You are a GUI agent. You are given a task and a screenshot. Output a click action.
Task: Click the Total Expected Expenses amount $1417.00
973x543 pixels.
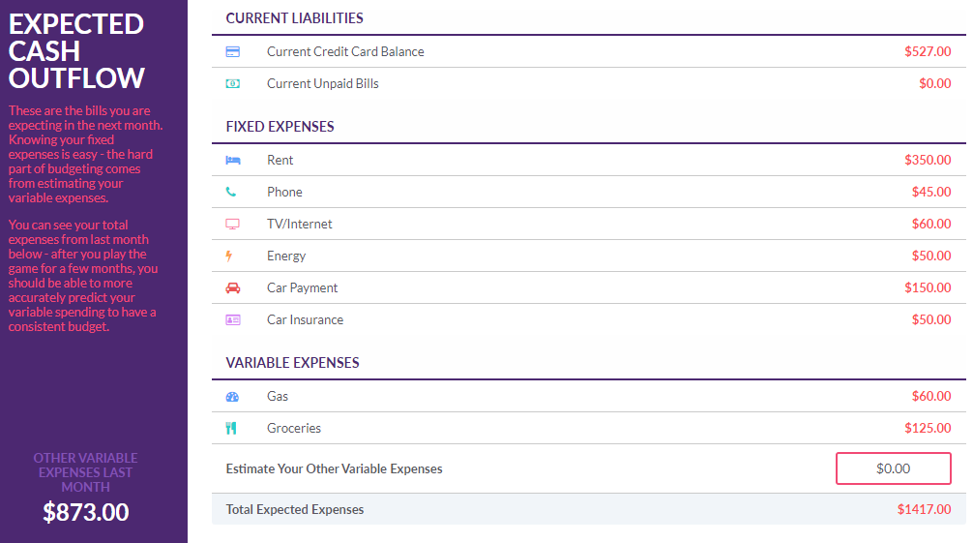point(924,509)
